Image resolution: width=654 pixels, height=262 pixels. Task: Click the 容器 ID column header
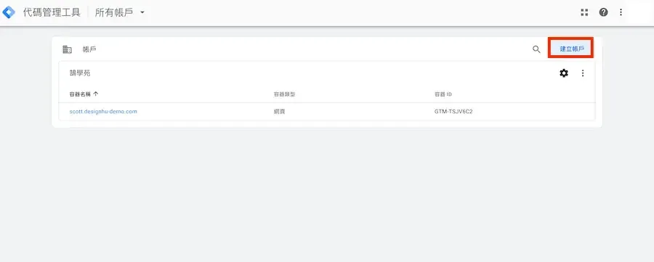(x=443, y=94)
